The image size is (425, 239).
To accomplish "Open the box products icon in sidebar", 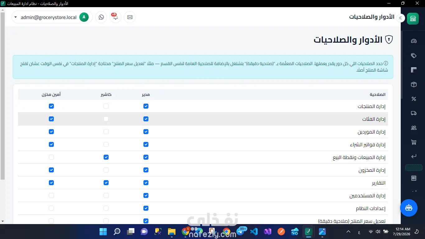I will (413, 84).
